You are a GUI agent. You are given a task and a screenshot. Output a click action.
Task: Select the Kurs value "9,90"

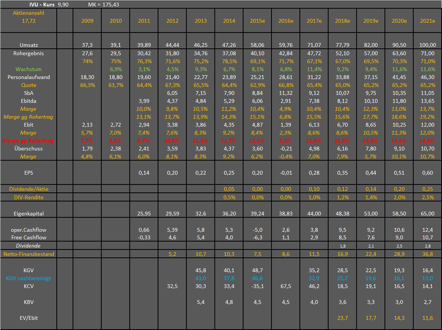click(x=63, y=5)
